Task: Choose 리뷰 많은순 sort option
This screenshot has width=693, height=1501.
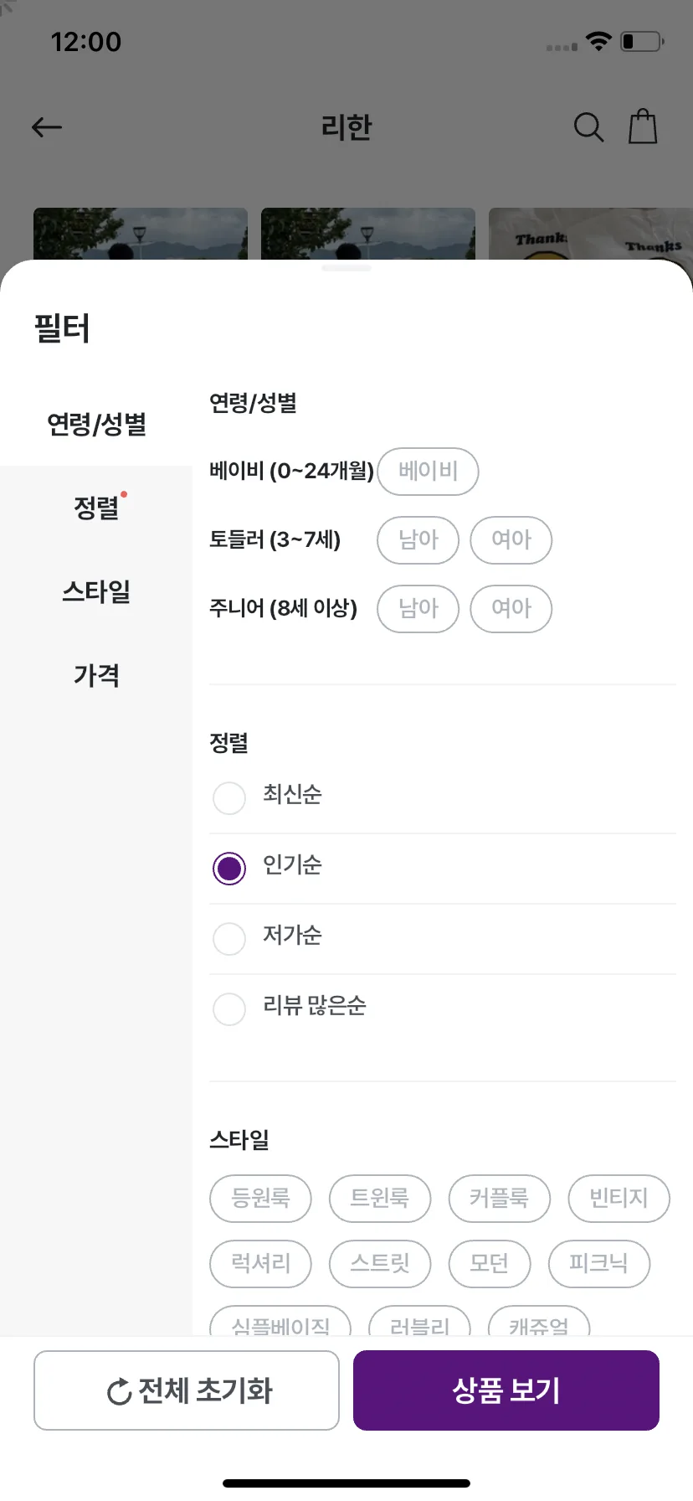Action: 229,1008
